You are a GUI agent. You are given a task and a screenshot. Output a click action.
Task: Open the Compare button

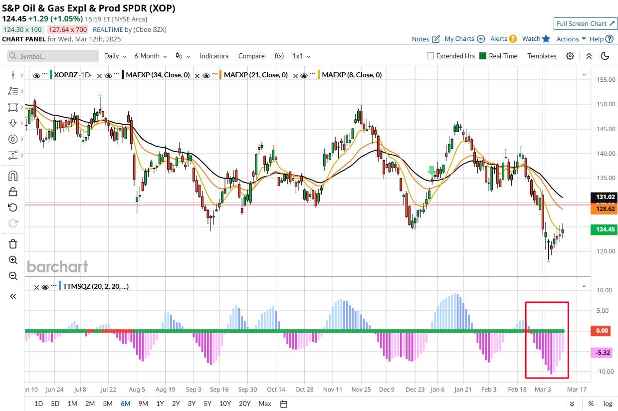pos(251,56)
